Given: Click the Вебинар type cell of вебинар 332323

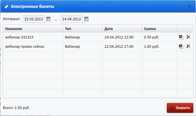Looking at the screenshot, I should (x=83, y=37).
